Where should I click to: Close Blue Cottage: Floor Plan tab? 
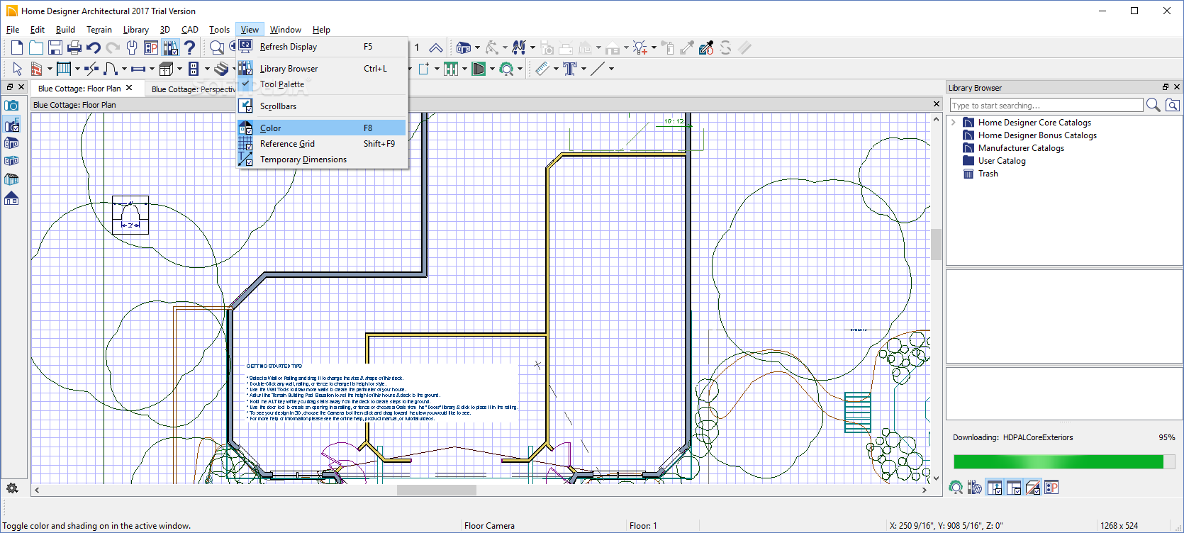tap(129, 88)
